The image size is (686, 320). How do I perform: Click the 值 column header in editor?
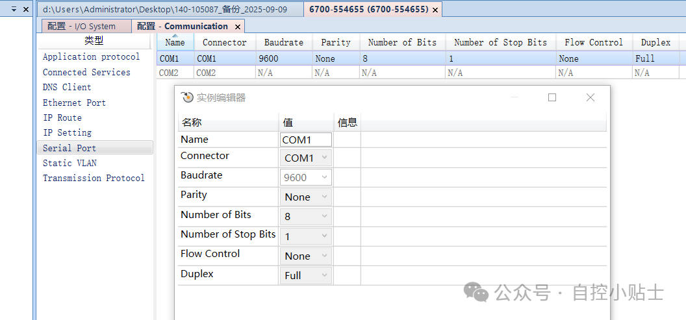pos(306,123)
